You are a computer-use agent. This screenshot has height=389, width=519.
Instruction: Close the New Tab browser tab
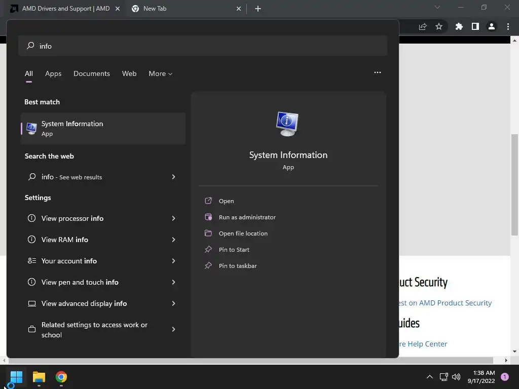[x=239, y=9]
